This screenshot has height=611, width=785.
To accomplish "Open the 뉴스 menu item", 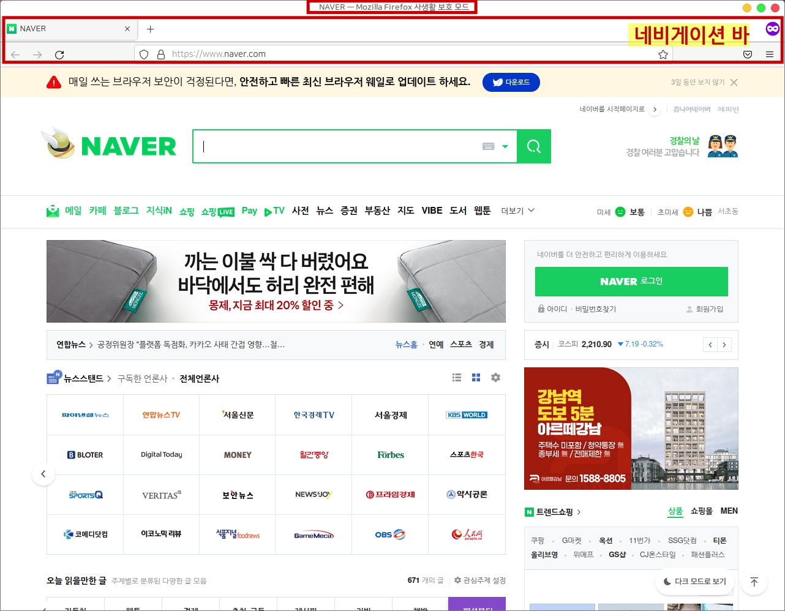I will click(x=325, y=211).
